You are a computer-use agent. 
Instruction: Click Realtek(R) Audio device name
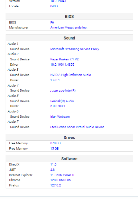point(62,101)
